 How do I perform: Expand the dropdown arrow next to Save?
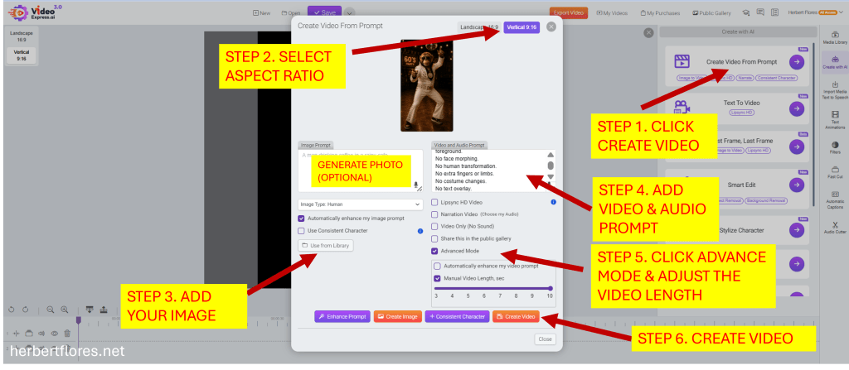point(349,12)
